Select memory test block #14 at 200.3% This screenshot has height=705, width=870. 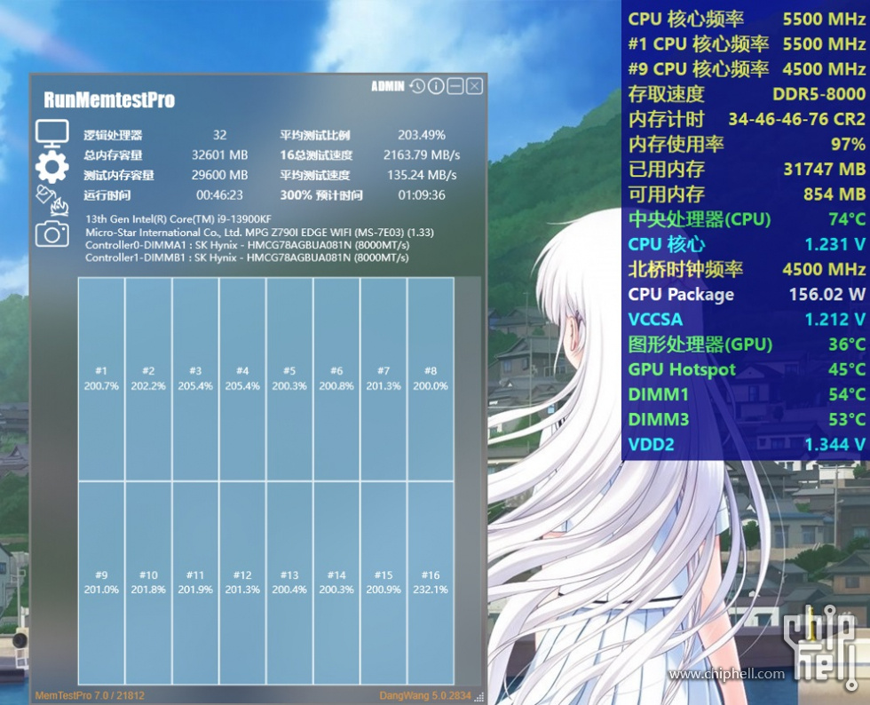click(x=336, y=582)
